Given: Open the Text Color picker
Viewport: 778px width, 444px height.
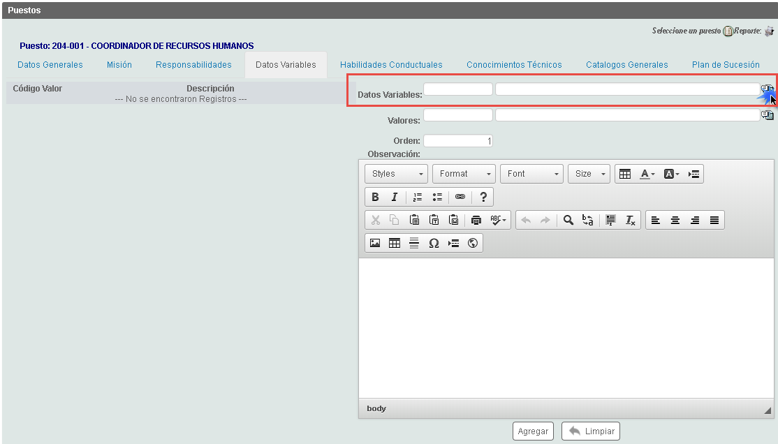Looking at the screenshot, I should pos(647,174).
